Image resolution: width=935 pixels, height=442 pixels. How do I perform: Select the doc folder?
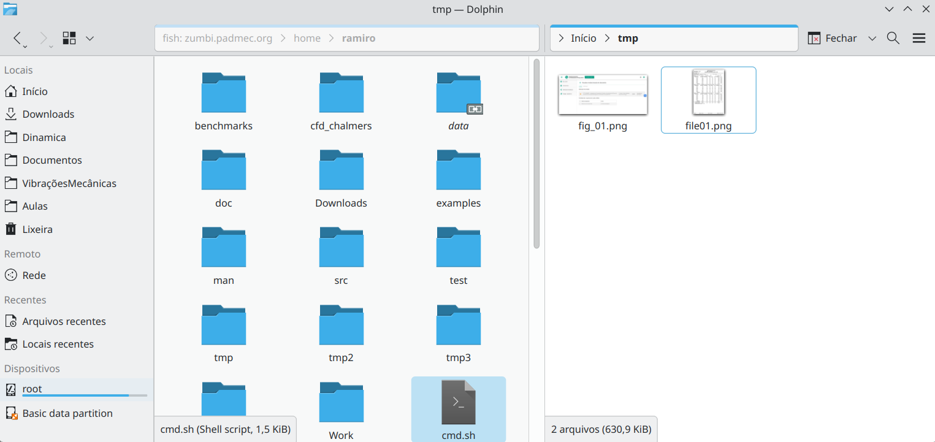[x=224, y=178]
